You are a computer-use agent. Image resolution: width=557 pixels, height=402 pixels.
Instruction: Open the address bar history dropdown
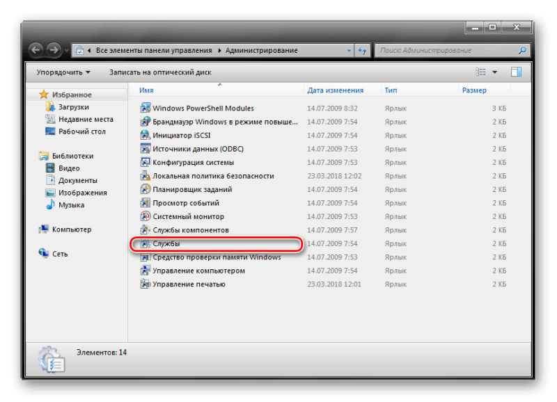[x=349, y=51]
